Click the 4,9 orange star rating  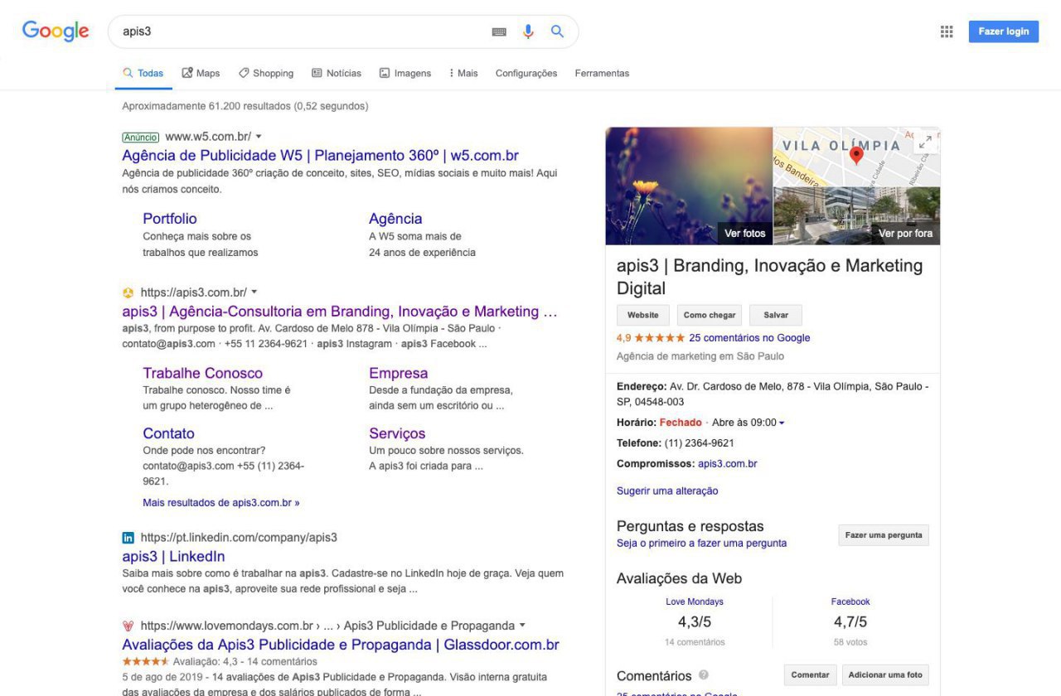(651, 338)
